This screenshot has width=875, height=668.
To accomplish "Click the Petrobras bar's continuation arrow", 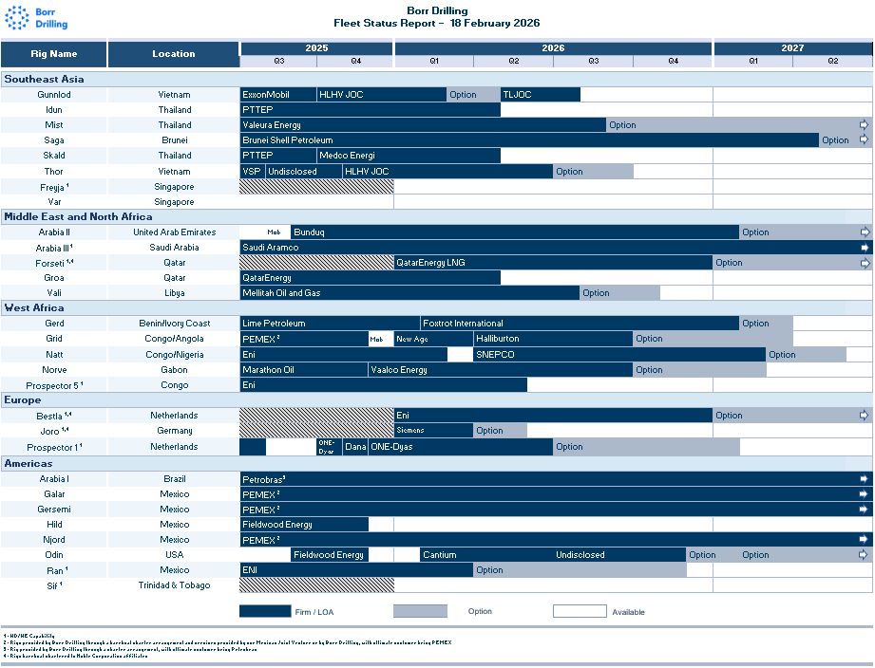I will (x=864, y=479).
